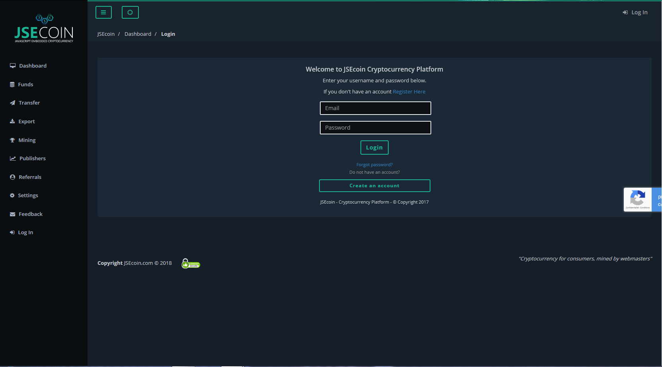Click the JSEcoin logo

pyautogui.click(x=44, y=28)
